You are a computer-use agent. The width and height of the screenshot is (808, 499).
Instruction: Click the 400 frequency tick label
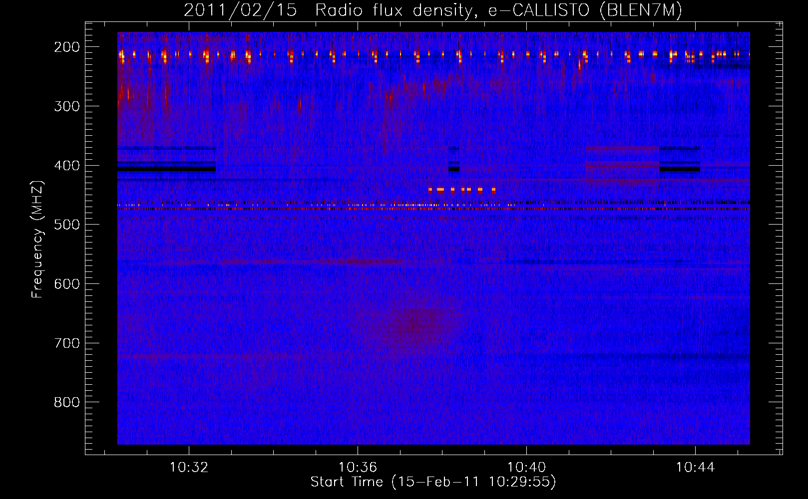pos(66,166)
